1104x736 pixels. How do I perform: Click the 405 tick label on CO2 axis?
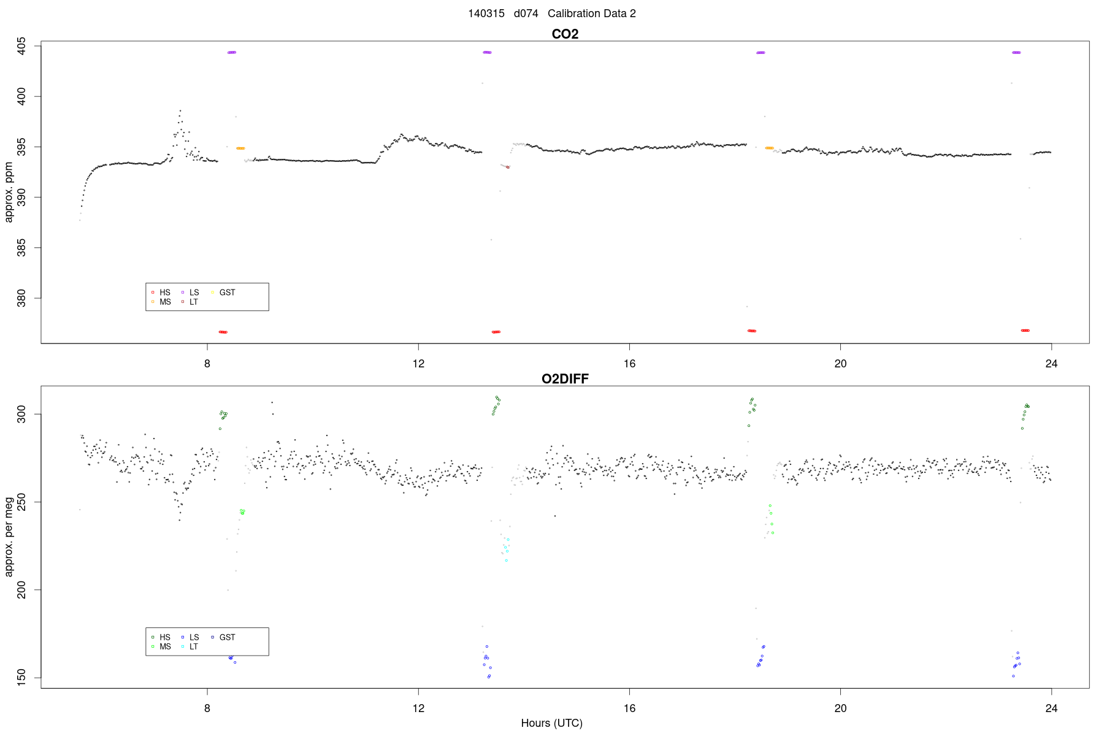(21, 46)
